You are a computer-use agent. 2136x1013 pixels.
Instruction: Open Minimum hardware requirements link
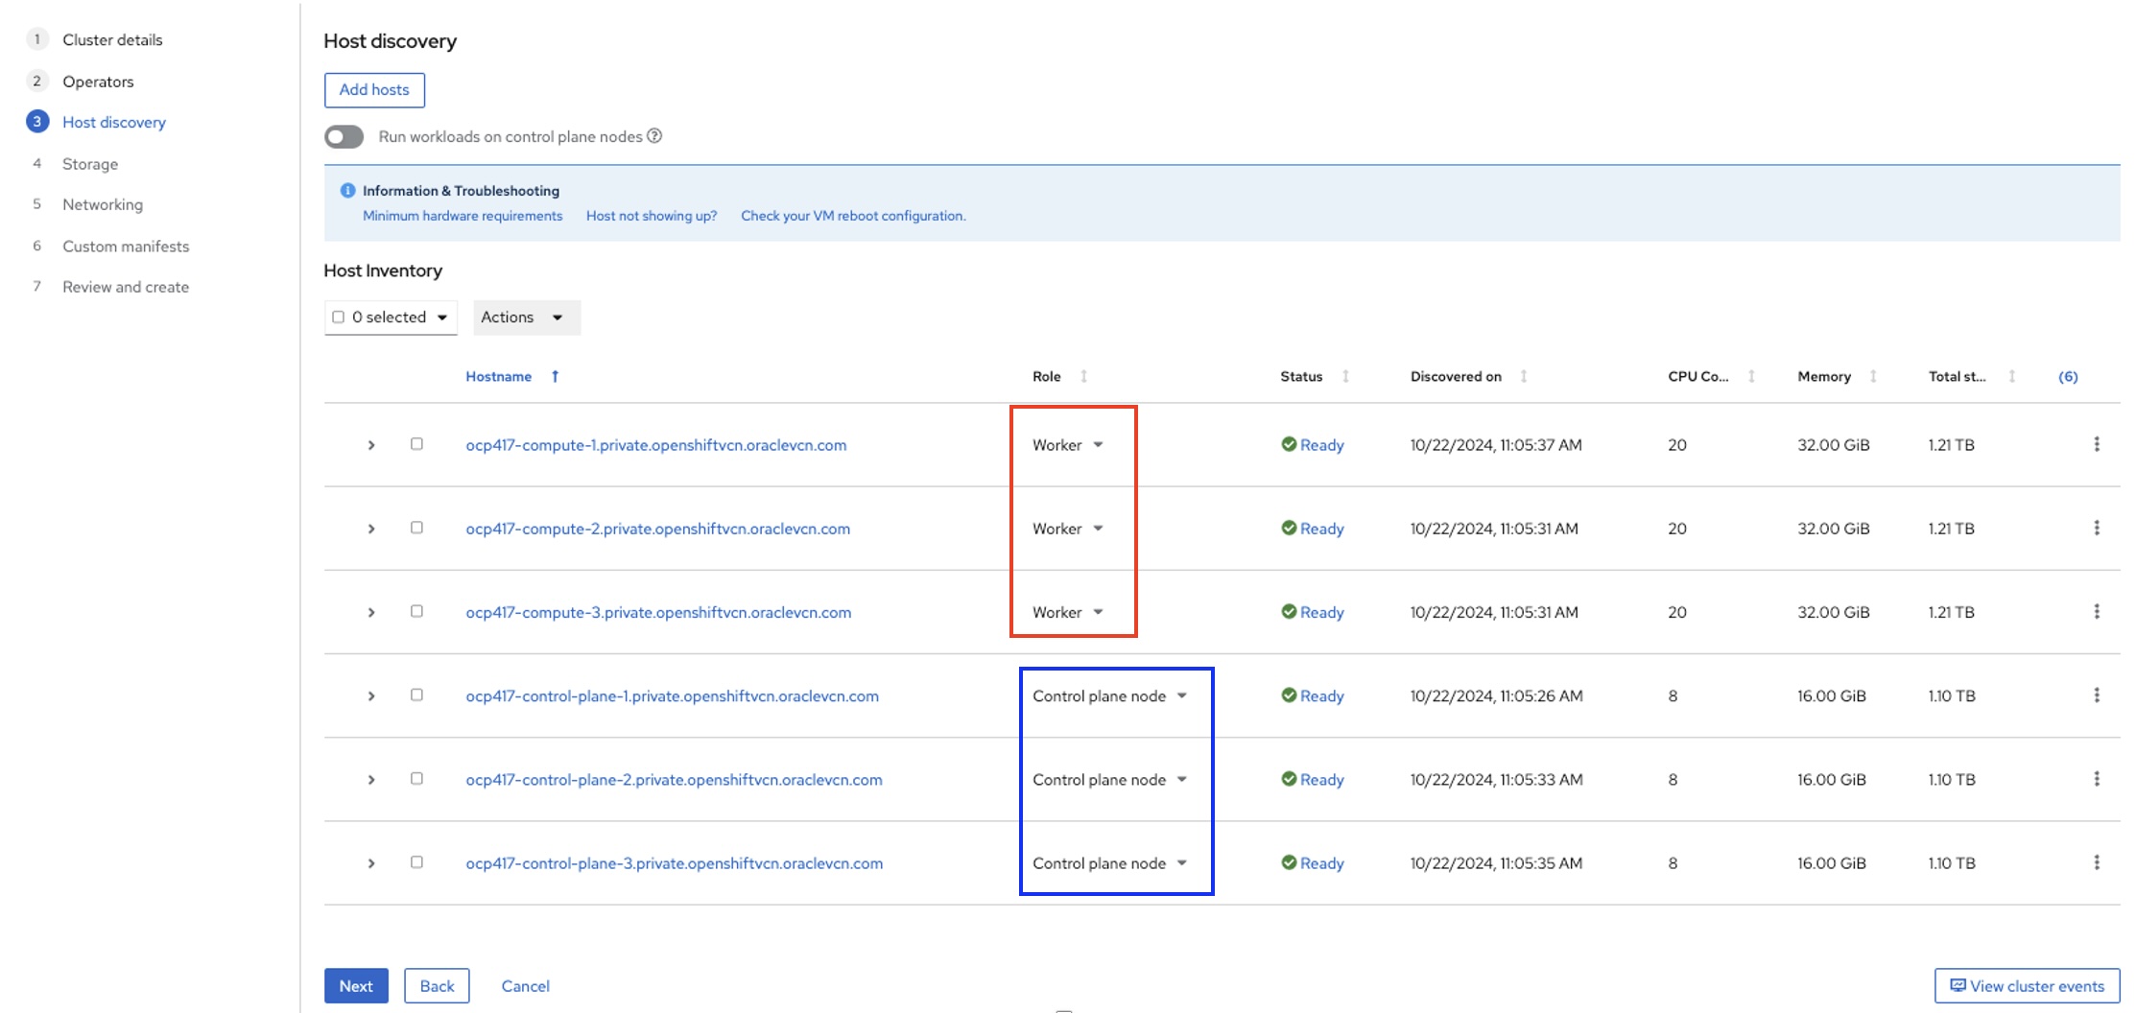pyautogui.click(x=463, y=216)
